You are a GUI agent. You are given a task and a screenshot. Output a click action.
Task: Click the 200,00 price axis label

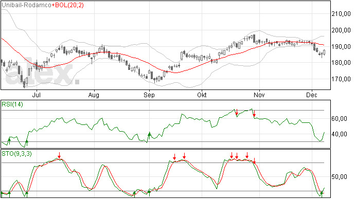click(x=341, y=30)
